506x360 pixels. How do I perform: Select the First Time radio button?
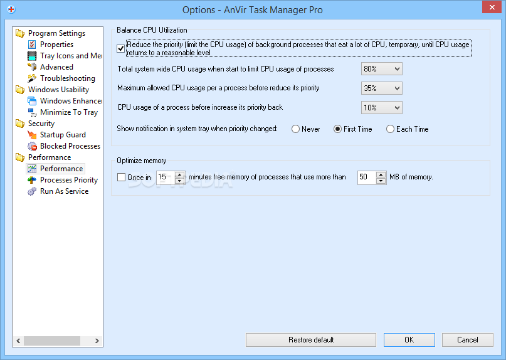point(337,129)
